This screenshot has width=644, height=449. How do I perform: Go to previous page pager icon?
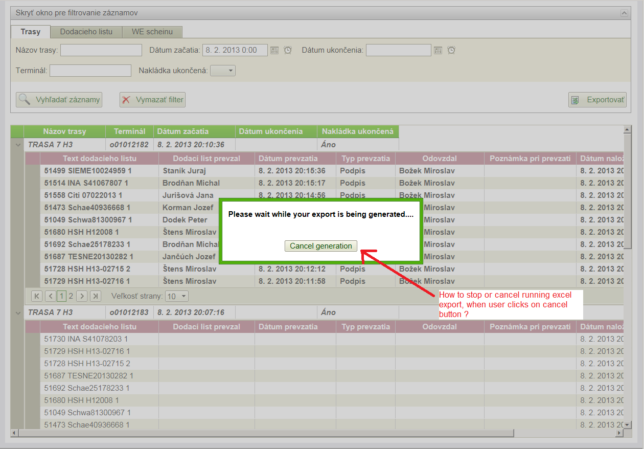pyautogui.click(x=51, y=296)
